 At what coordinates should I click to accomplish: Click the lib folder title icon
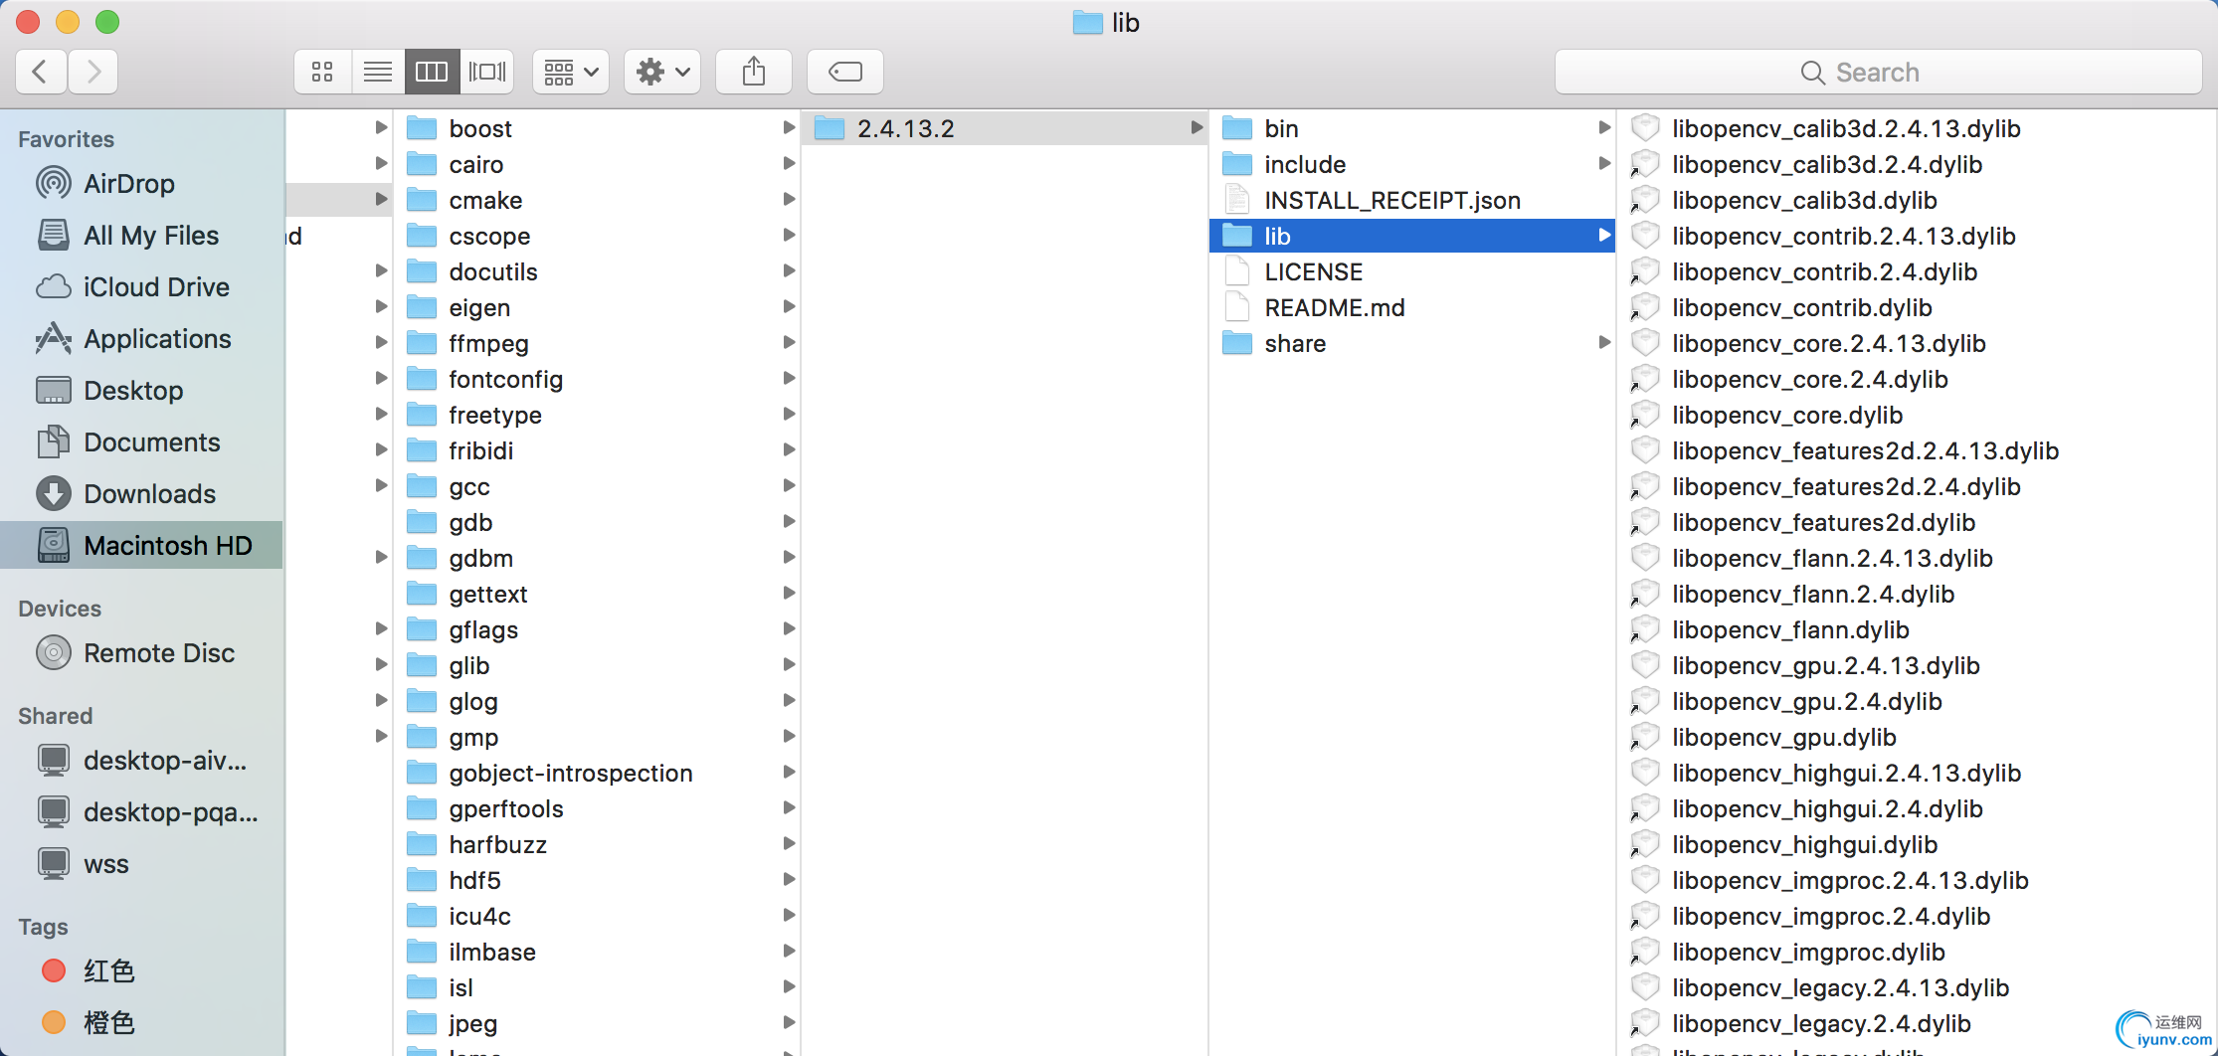1088,22
